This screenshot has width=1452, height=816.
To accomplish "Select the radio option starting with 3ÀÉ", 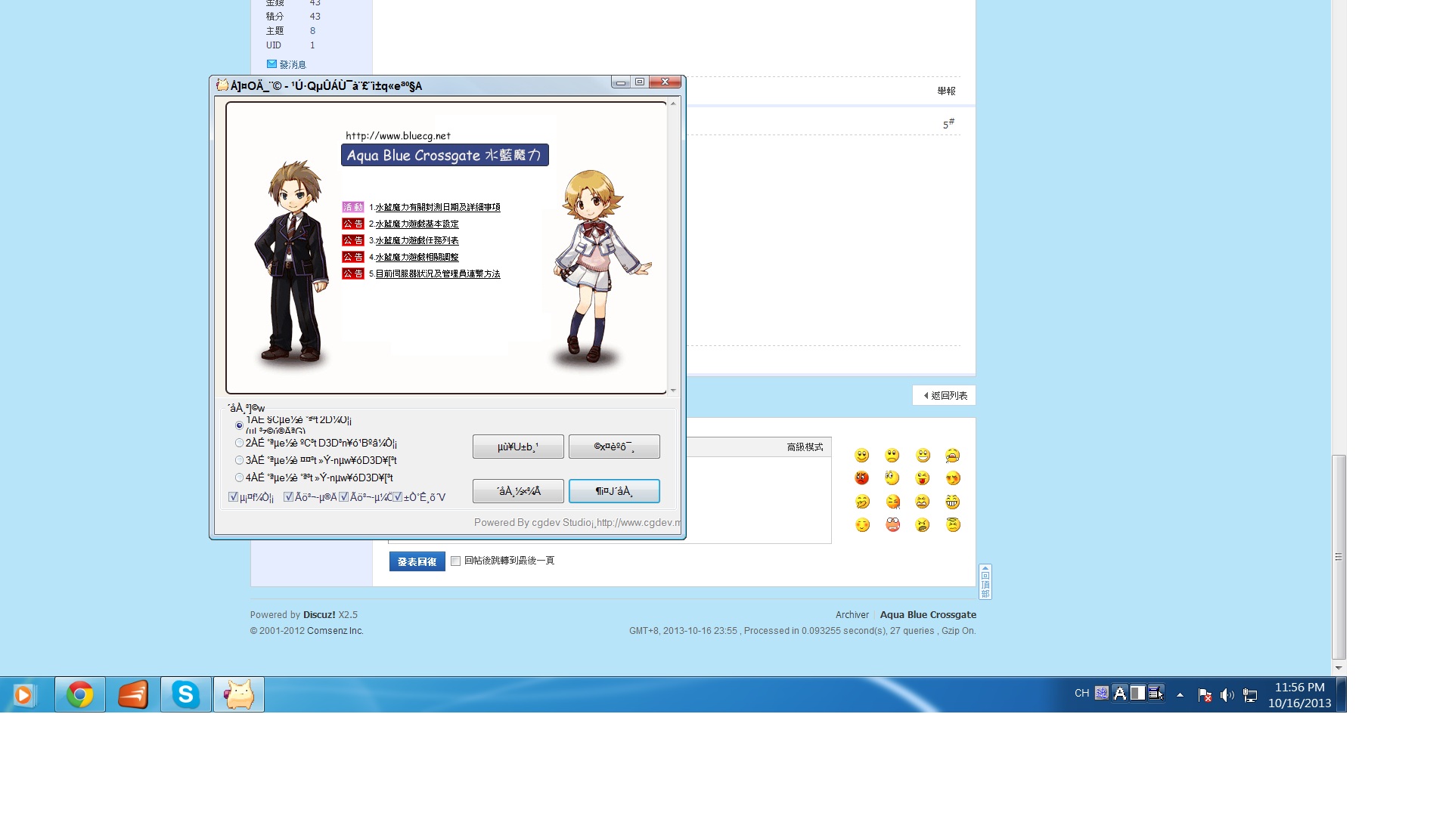I will pos(239,460).
